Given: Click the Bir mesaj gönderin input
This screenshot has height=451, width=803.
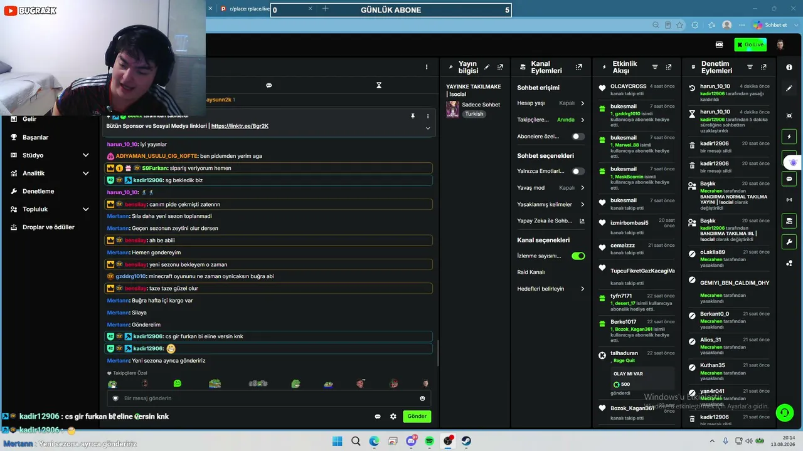Looking at the screenshot, I should point(267,398).
